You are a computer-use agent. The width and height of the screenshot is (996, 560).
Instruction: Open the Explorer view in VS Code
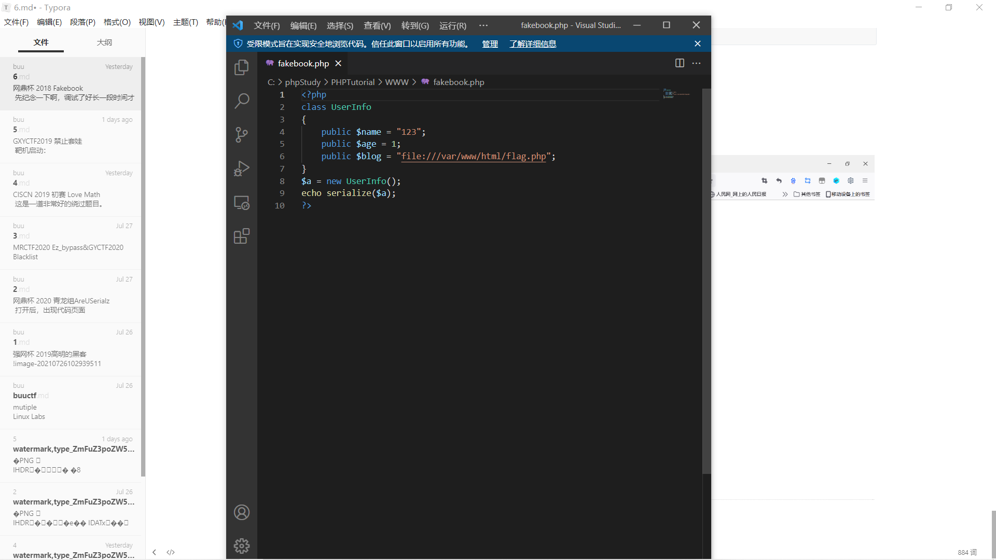[x=242, y=67]
